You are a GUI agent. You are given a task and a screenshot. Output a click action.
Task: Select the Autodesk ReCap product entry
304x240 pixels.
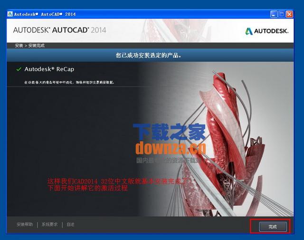click(49, 69)
